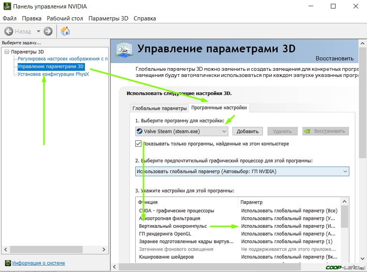Screen dimensions: 367x272
Task: Toggle checkbox Показывать только программы, найденные на компьютере
Action: pyautogui.click(x=138, y=144)
